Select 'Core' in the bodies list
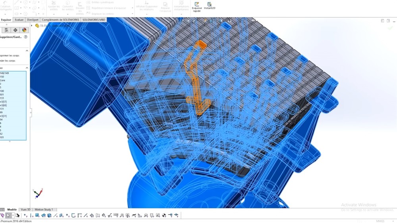Viewport: 397px width, 223px height. tap(3, 80)
